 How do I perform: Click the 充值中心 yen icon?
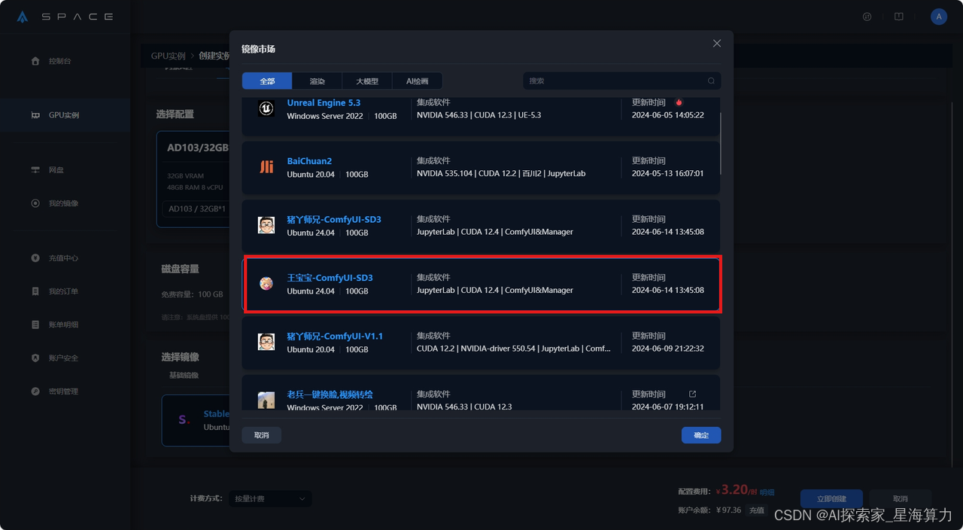35,258
